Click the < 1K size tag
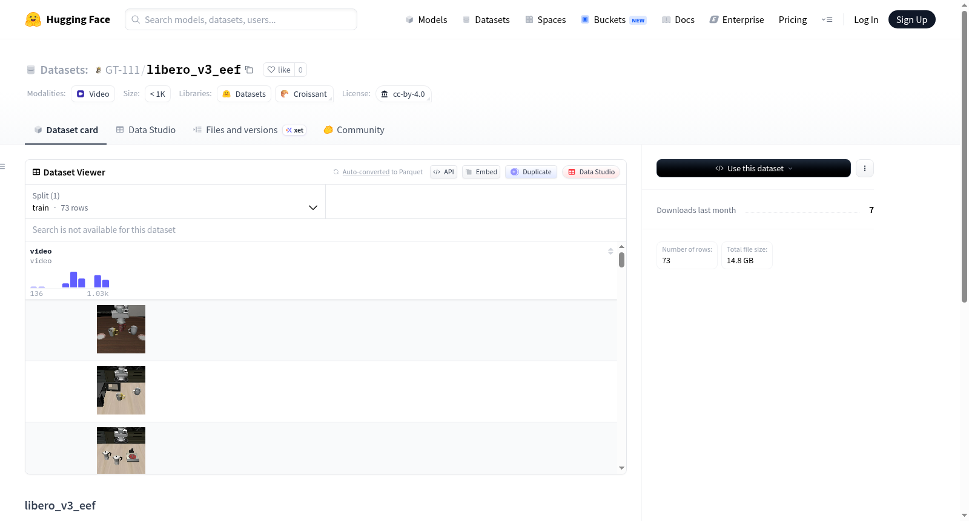Image resolution: width=969 pixels, height=521 pixels. click(157, 94)
